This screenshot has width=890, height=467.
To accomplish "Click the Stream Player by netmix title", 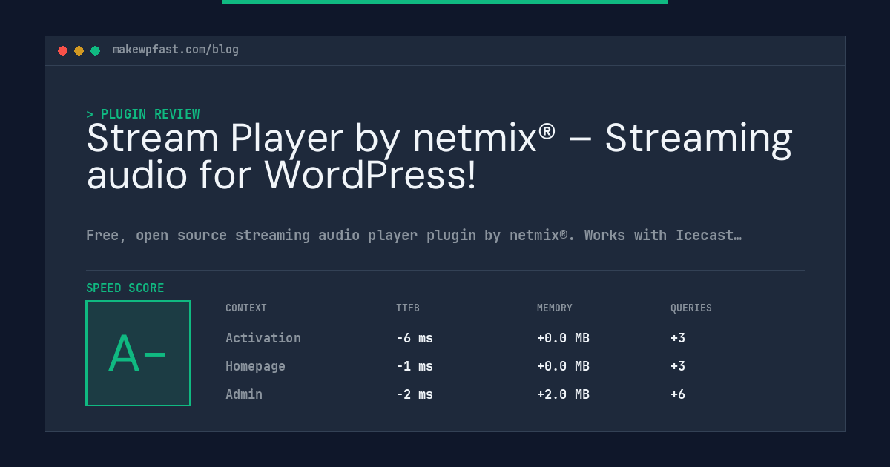I will point(439,156).
